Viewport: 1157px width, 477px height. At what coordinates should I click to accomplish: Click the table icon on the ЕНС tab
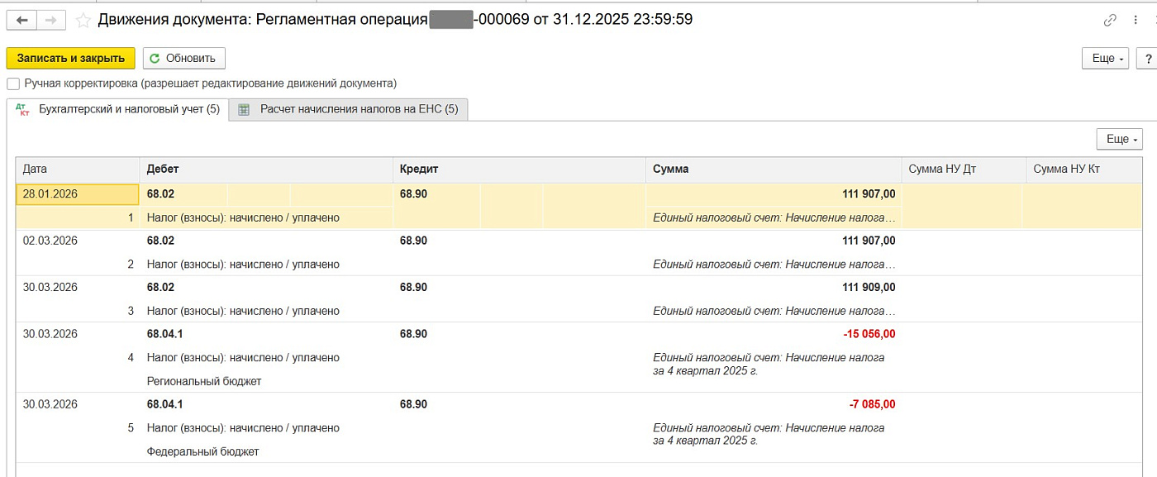[244, 109]
